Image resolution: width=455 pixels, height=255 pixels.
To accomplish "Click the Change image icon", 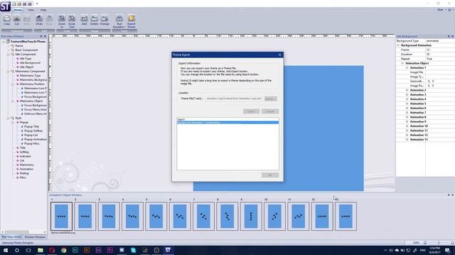I will tap(105, 21).
